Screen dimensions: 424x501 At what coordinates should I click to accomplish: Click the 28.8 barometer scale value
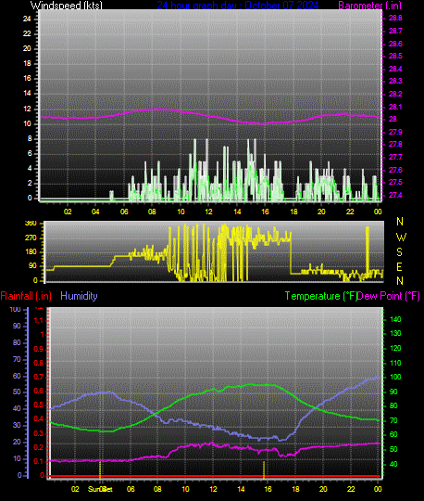[x=395, y=19]
